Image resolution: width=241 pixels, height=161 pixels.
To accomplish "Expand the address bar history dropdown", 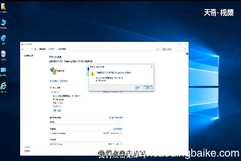I will tap(156, 49).
